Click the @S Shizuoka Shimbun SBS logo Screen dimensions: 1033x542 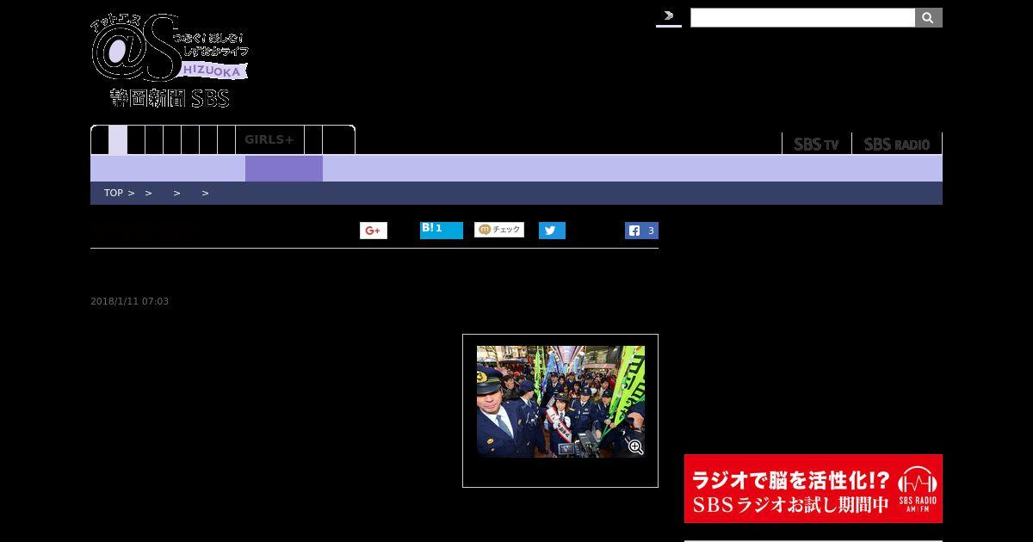point(170,60)
